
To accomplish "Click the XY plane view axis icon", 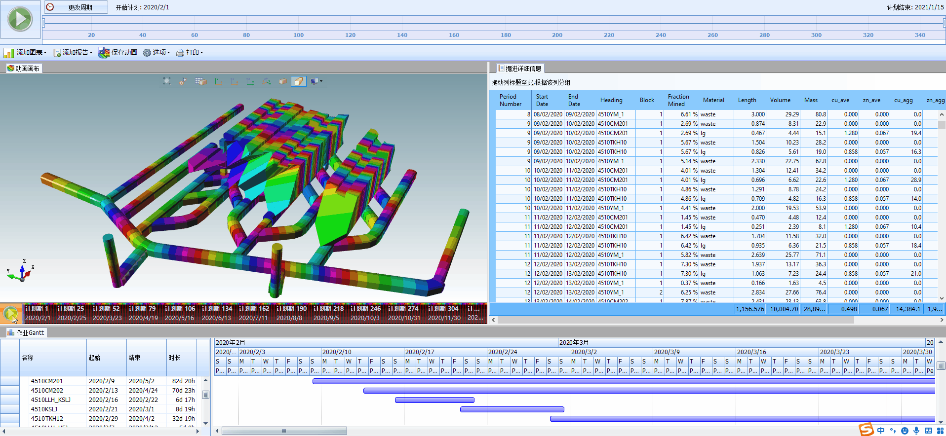I will [219, 81].
